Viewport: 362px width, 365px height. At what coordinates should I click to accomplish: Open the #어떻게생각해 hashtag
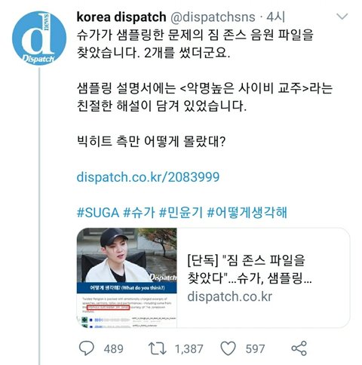click(x=247, y=213)
